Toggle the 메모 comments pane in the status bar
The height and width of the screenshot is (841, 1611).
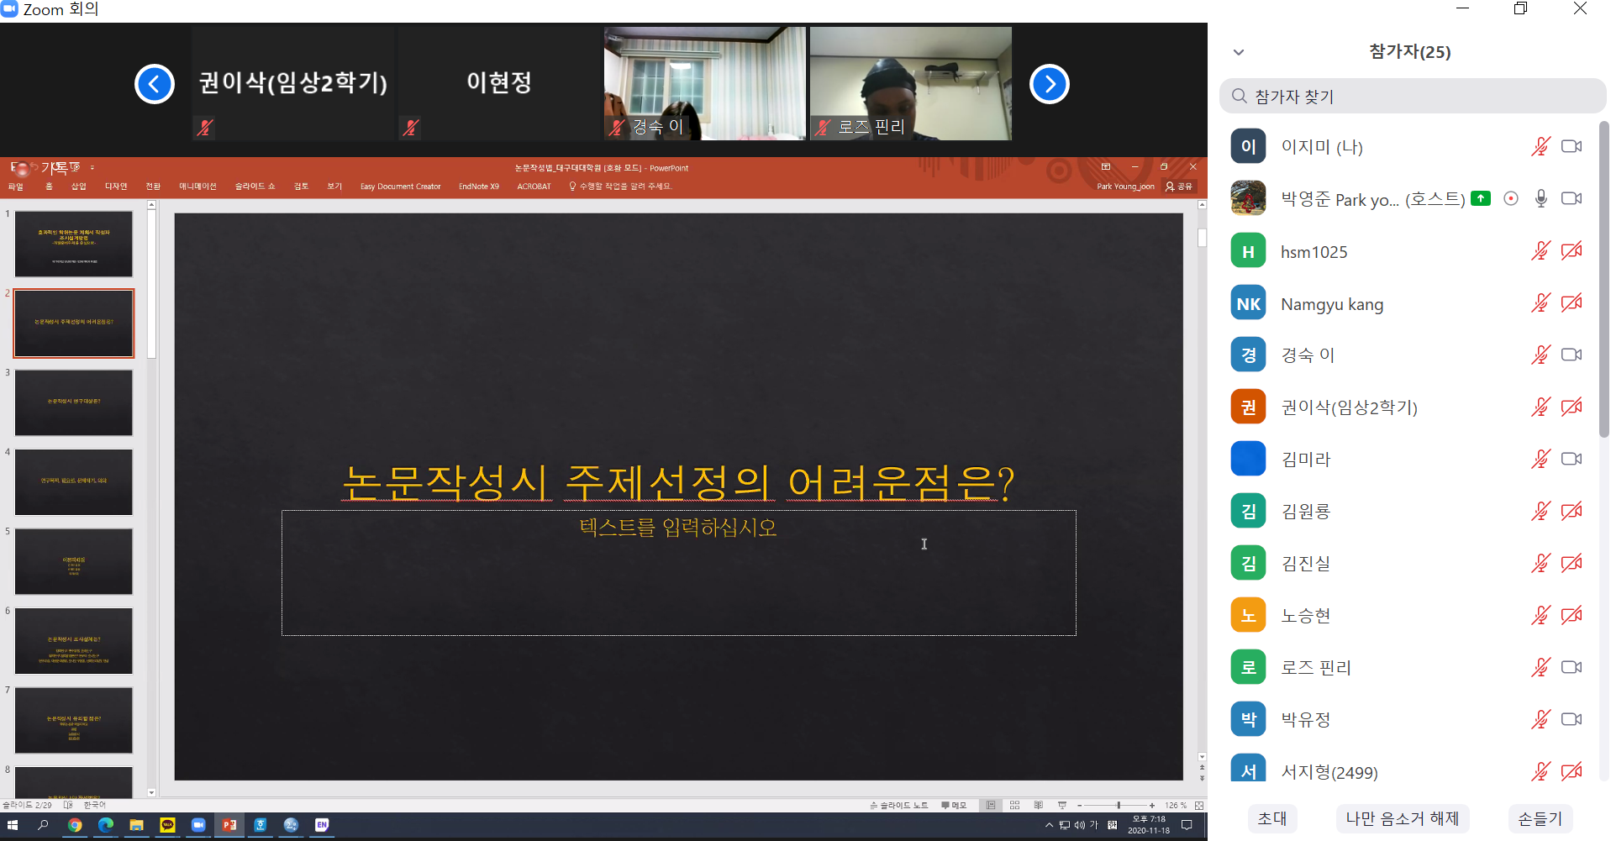pyautogui.click(x=954, y=805)
